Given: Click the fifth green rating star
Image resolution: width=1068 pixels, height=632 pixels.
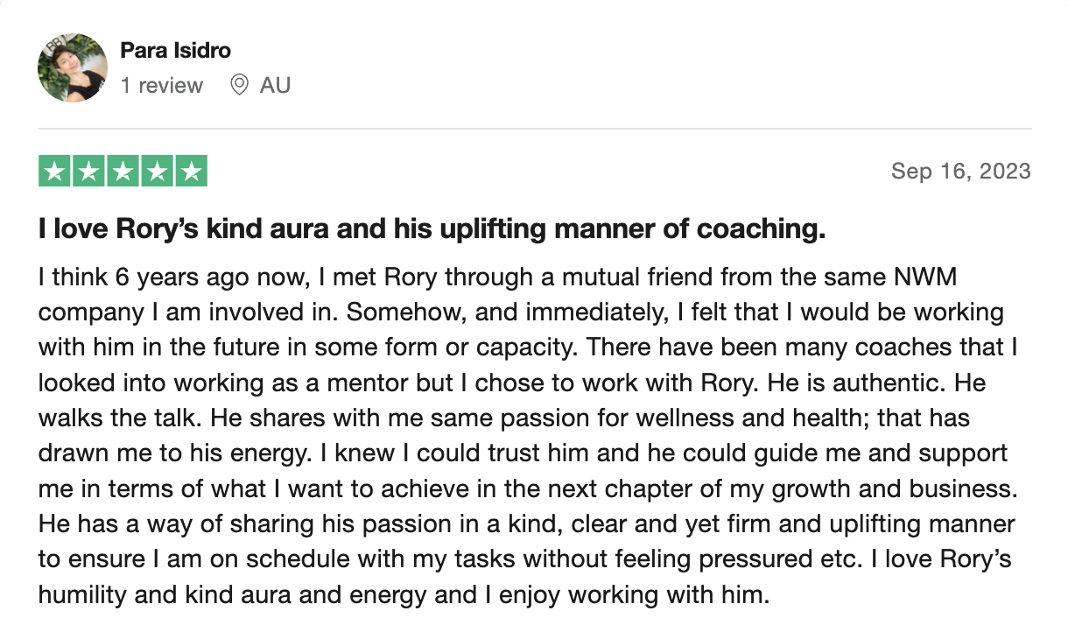Looking at the screenshot, I should [x=191, y=171].
